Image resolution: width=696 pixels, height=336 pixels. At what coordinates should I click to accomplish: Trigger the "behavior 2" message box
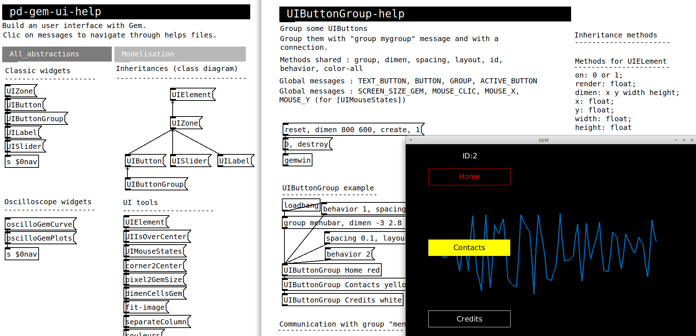coord(349,254)
